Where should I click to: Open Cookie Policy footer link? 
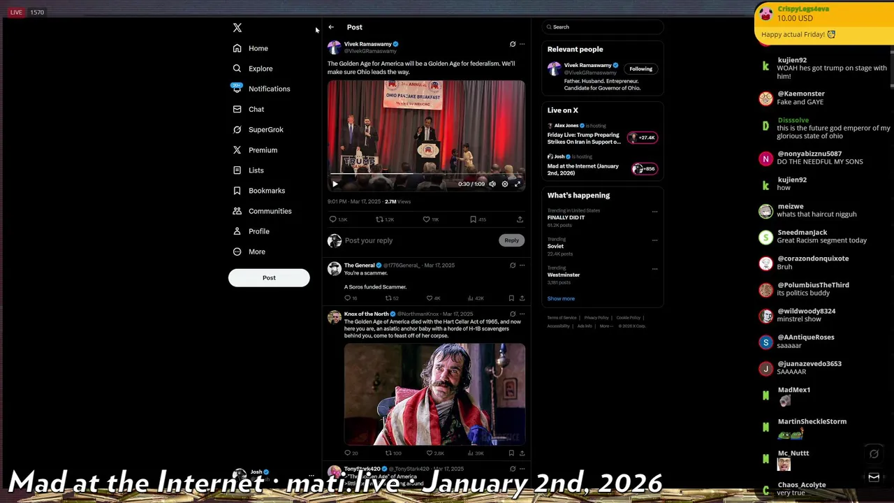(629, 318)
